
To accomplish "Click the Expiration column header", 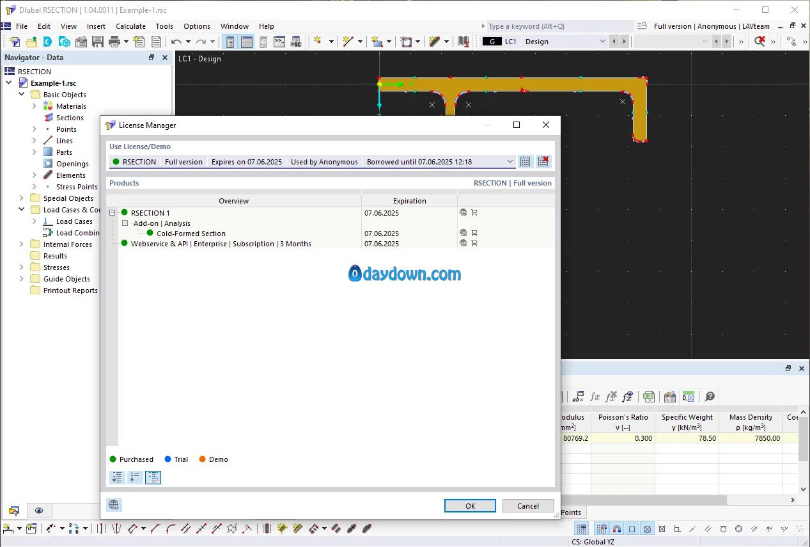I will pos(410,201).
